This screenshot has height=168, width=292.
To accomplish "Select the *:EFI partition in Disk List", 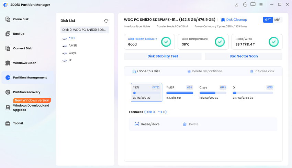I will pyautogui.click(x=71, y=38).
